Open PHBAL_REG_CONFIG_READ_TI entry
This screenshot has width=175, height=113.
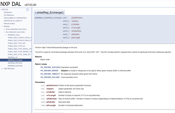point(20,40)
